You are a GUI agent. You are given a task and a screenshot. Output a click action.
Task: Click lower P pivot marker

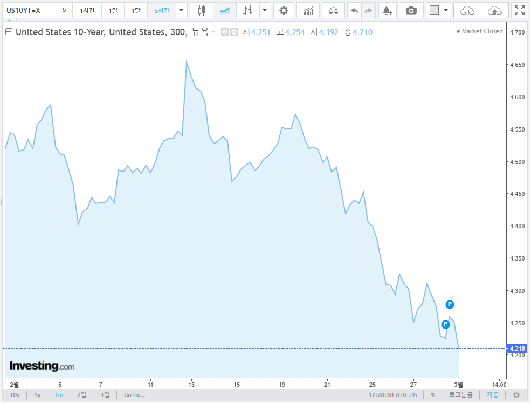click(x=445, y=324)
